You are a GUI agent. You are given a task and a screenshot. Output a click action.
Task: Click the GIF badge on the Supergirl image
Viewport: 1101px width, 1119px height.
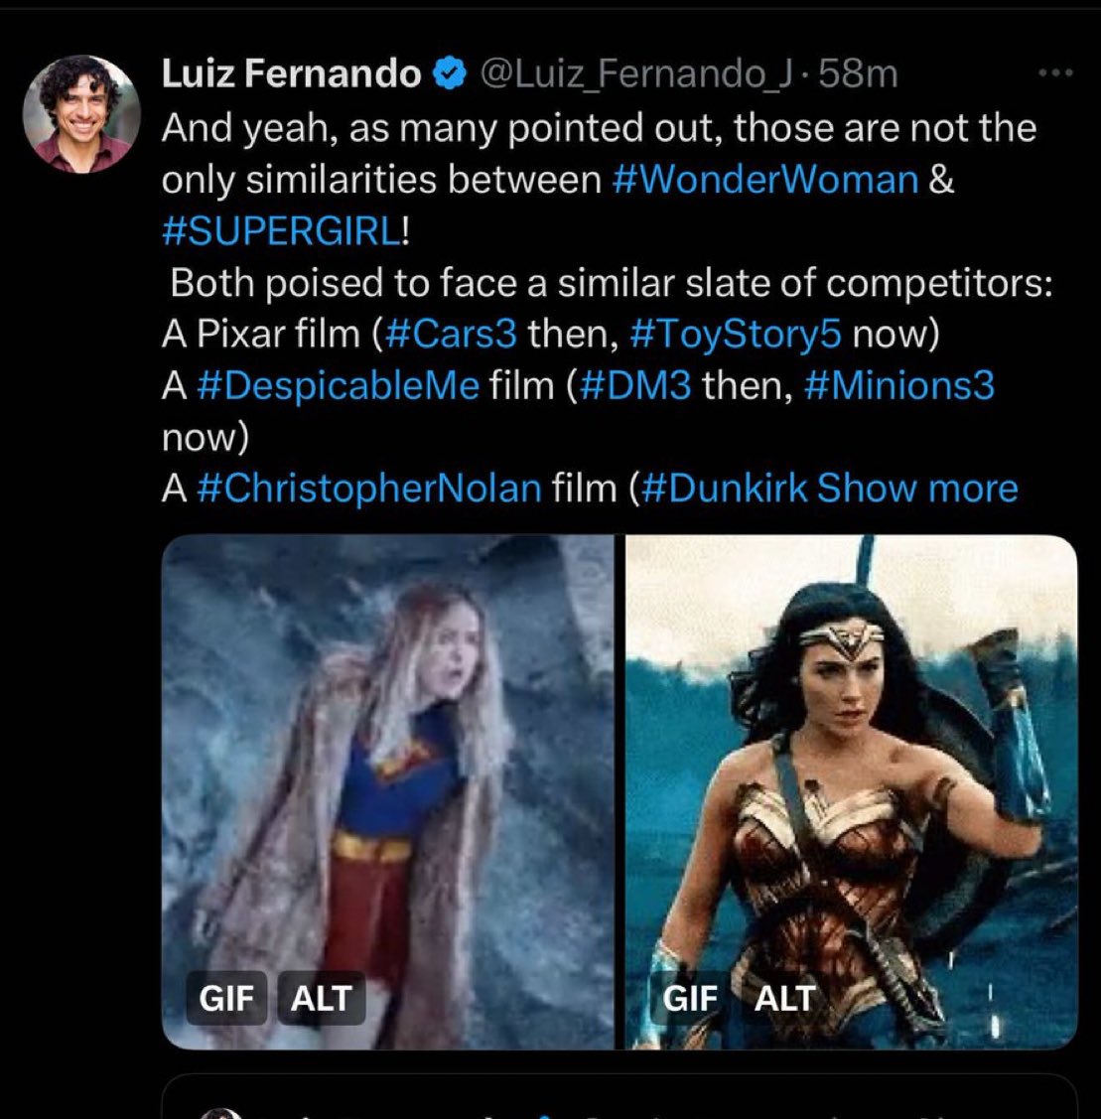(227, 998)
